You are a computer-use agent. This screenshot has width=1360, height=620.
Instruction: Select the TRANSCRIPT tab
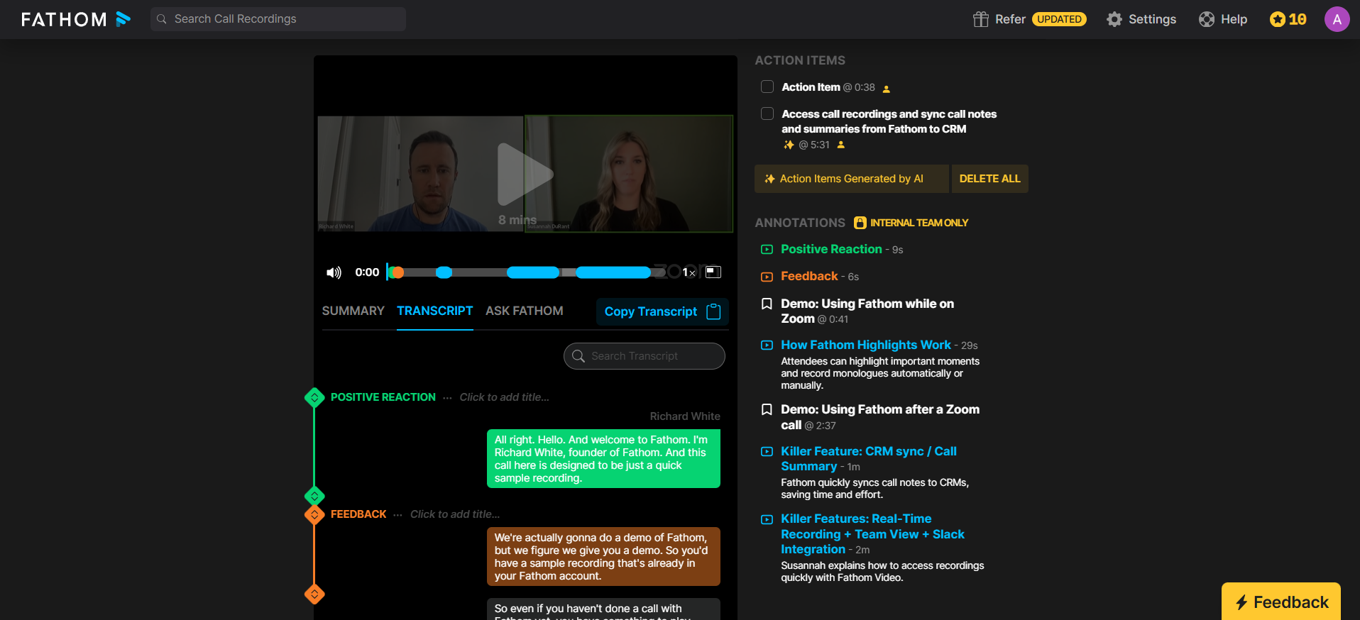[x=434, y=311]
